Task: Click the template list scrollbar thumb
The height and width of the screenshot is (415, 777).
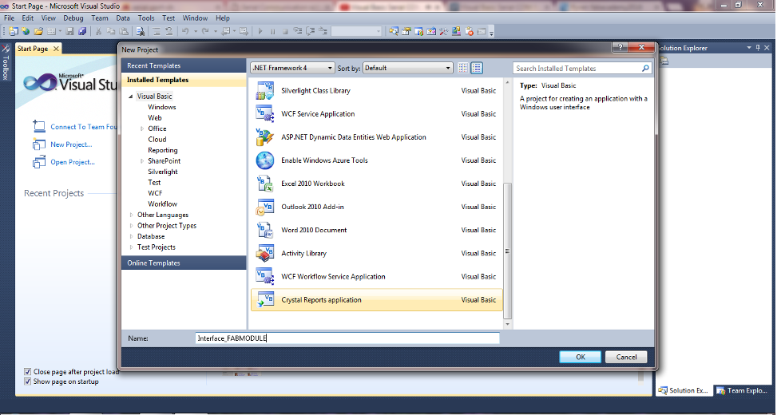Action: pos(507,250)
